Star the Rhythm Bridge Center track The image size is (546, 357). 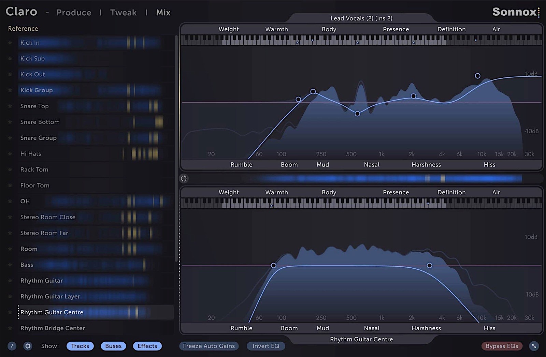[10, 328]
